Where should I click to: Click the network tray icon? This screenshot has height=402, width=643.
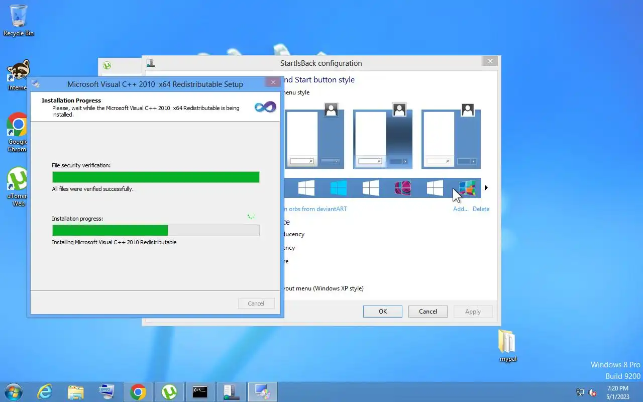pos(580,392)
